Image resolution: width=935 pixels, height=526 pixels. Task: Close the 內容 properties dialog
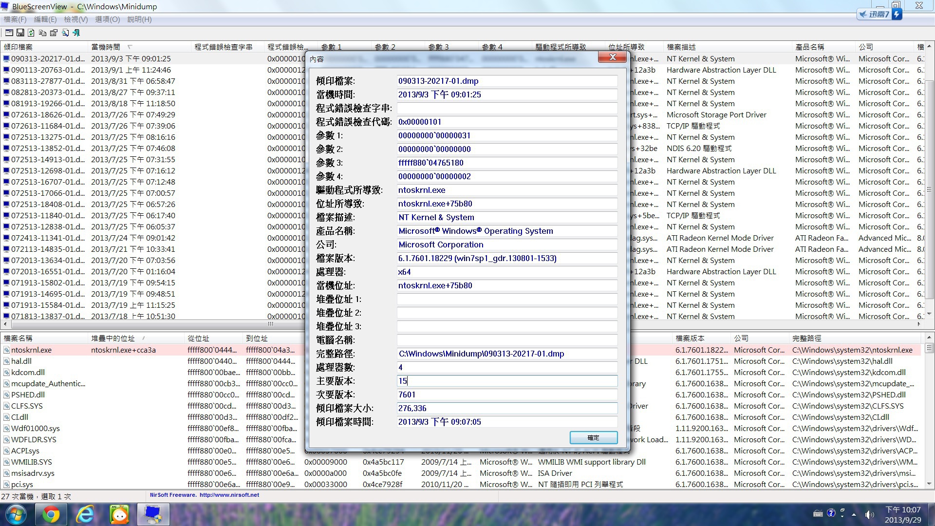pos(613,57)
